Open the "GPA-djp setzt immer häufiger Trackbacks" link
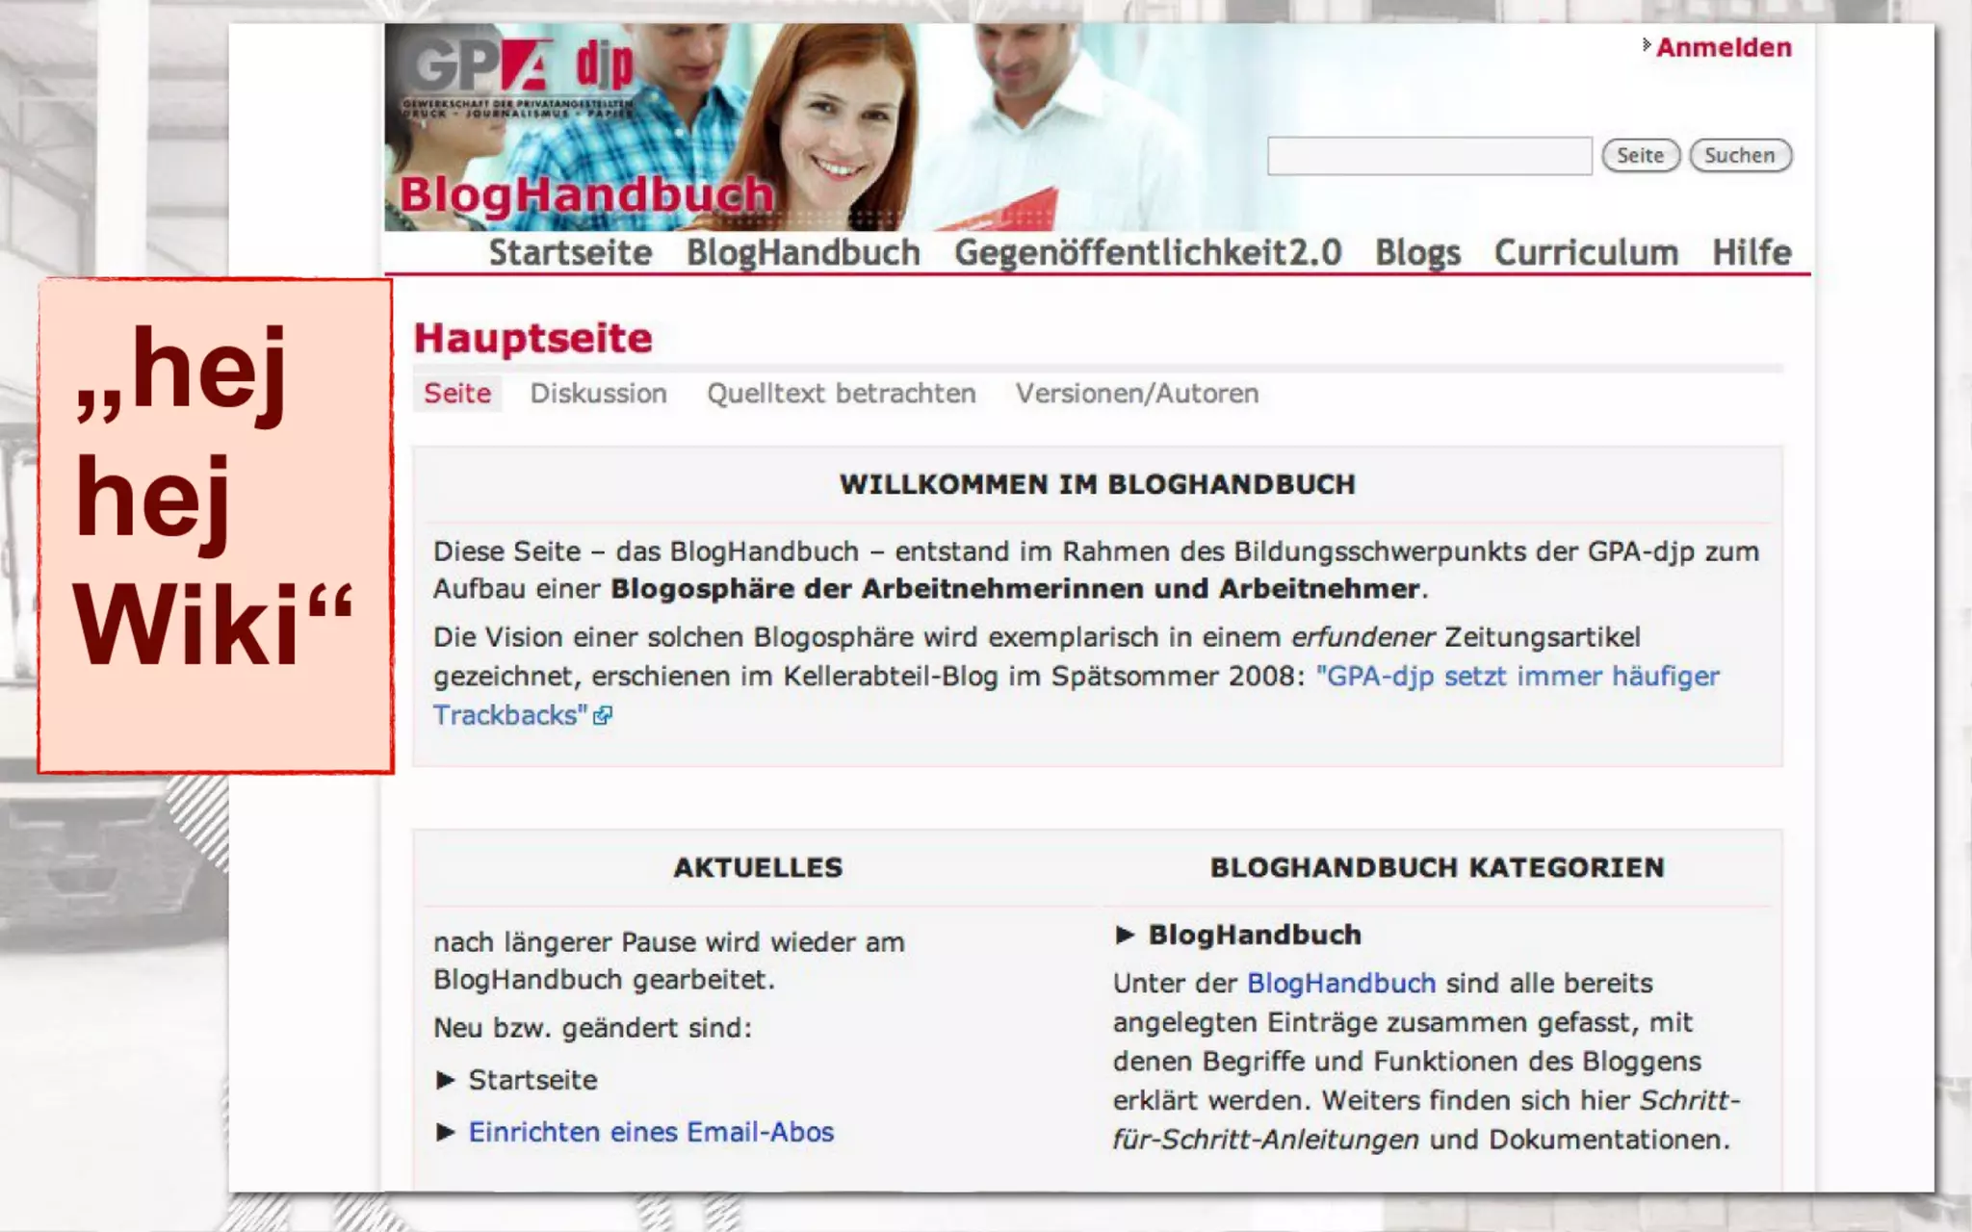This screenshot has width=1972, height=1232. coord(1517,677)
